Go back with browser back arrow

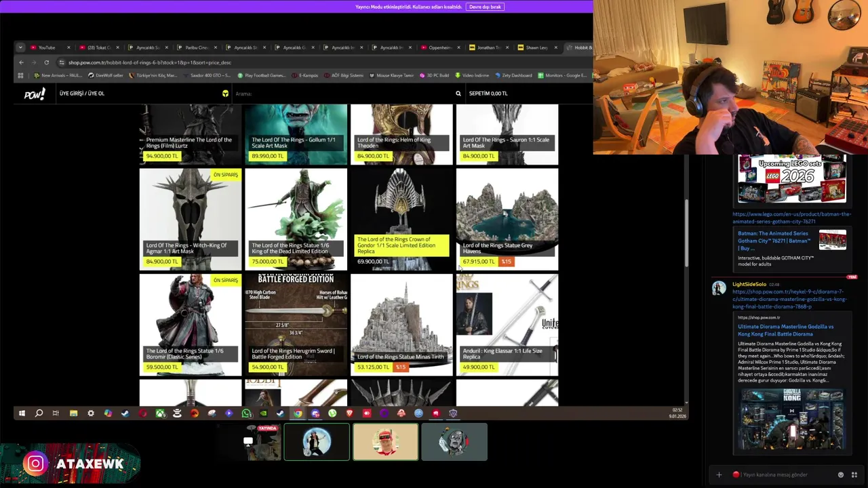[x=21, y=62]
